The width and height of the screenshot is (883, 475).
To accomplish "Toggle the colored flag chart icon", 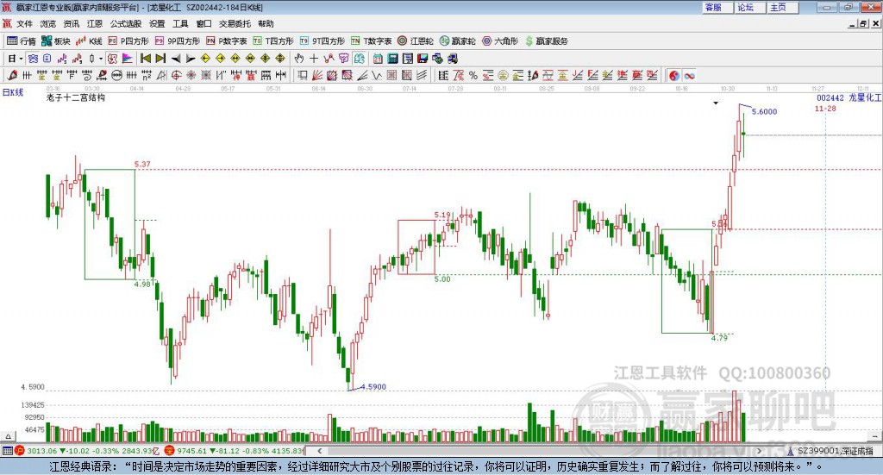I will pyautogui.click(x=128, y=59).
